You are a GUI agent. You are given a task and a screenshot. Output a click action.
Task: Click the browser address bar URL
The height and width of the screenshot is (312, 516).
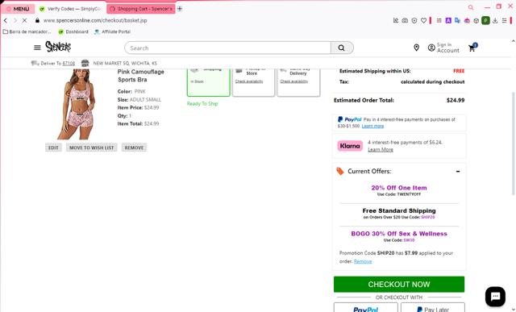(x=95, y=20)
